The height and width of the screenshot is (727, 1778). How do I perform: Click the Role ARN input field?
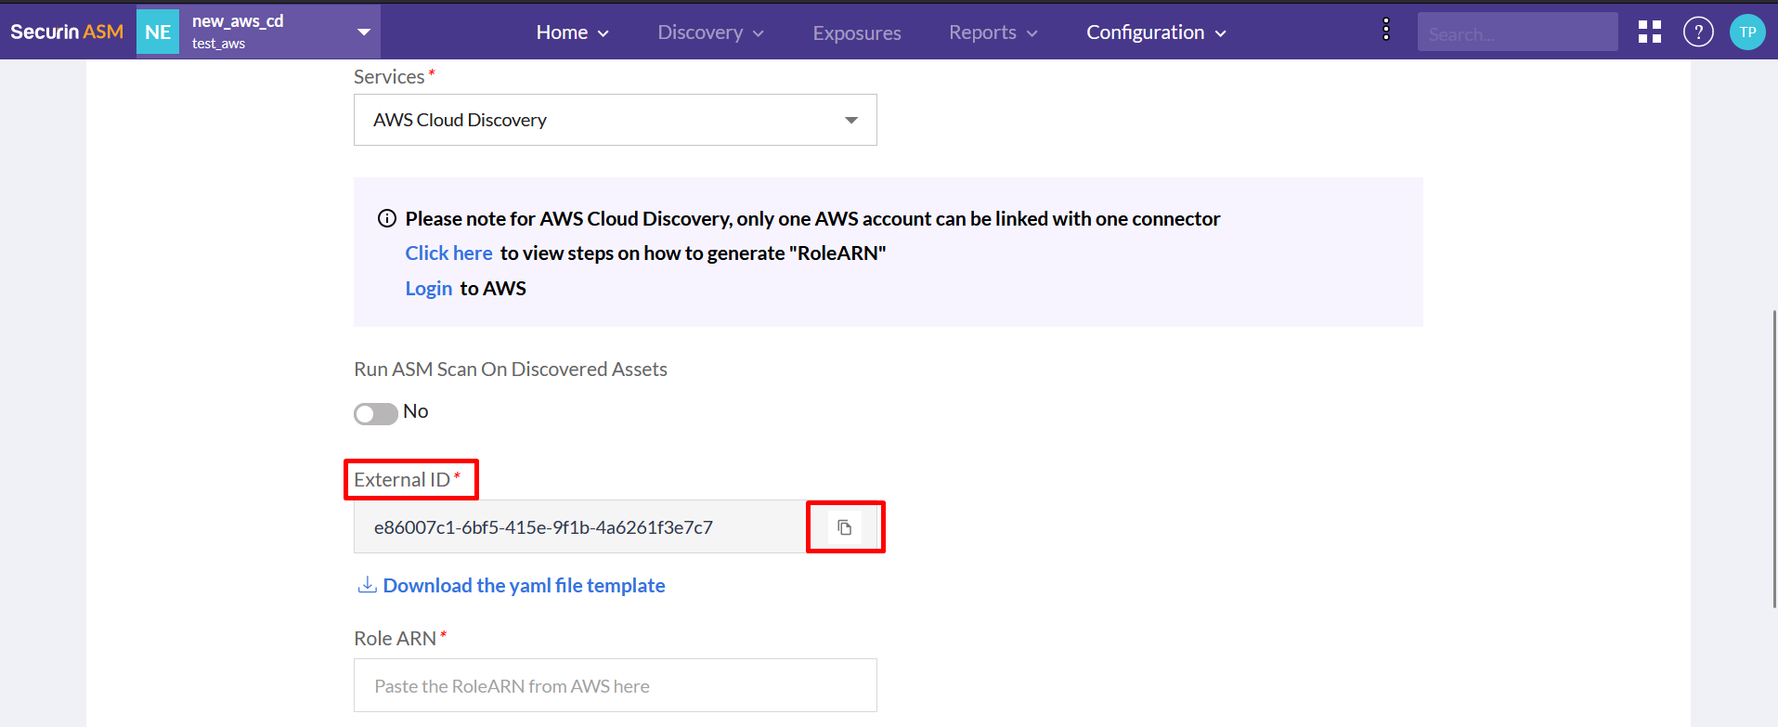coord(615,686)
